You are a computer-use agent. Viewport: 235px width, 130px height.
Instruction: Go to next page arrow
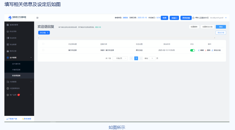141,58
